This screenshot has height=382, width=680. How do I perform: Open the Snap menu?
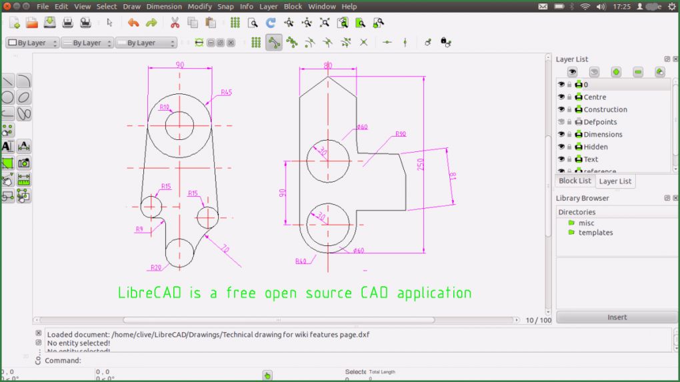pyautogui.click(x=225, y=7)
